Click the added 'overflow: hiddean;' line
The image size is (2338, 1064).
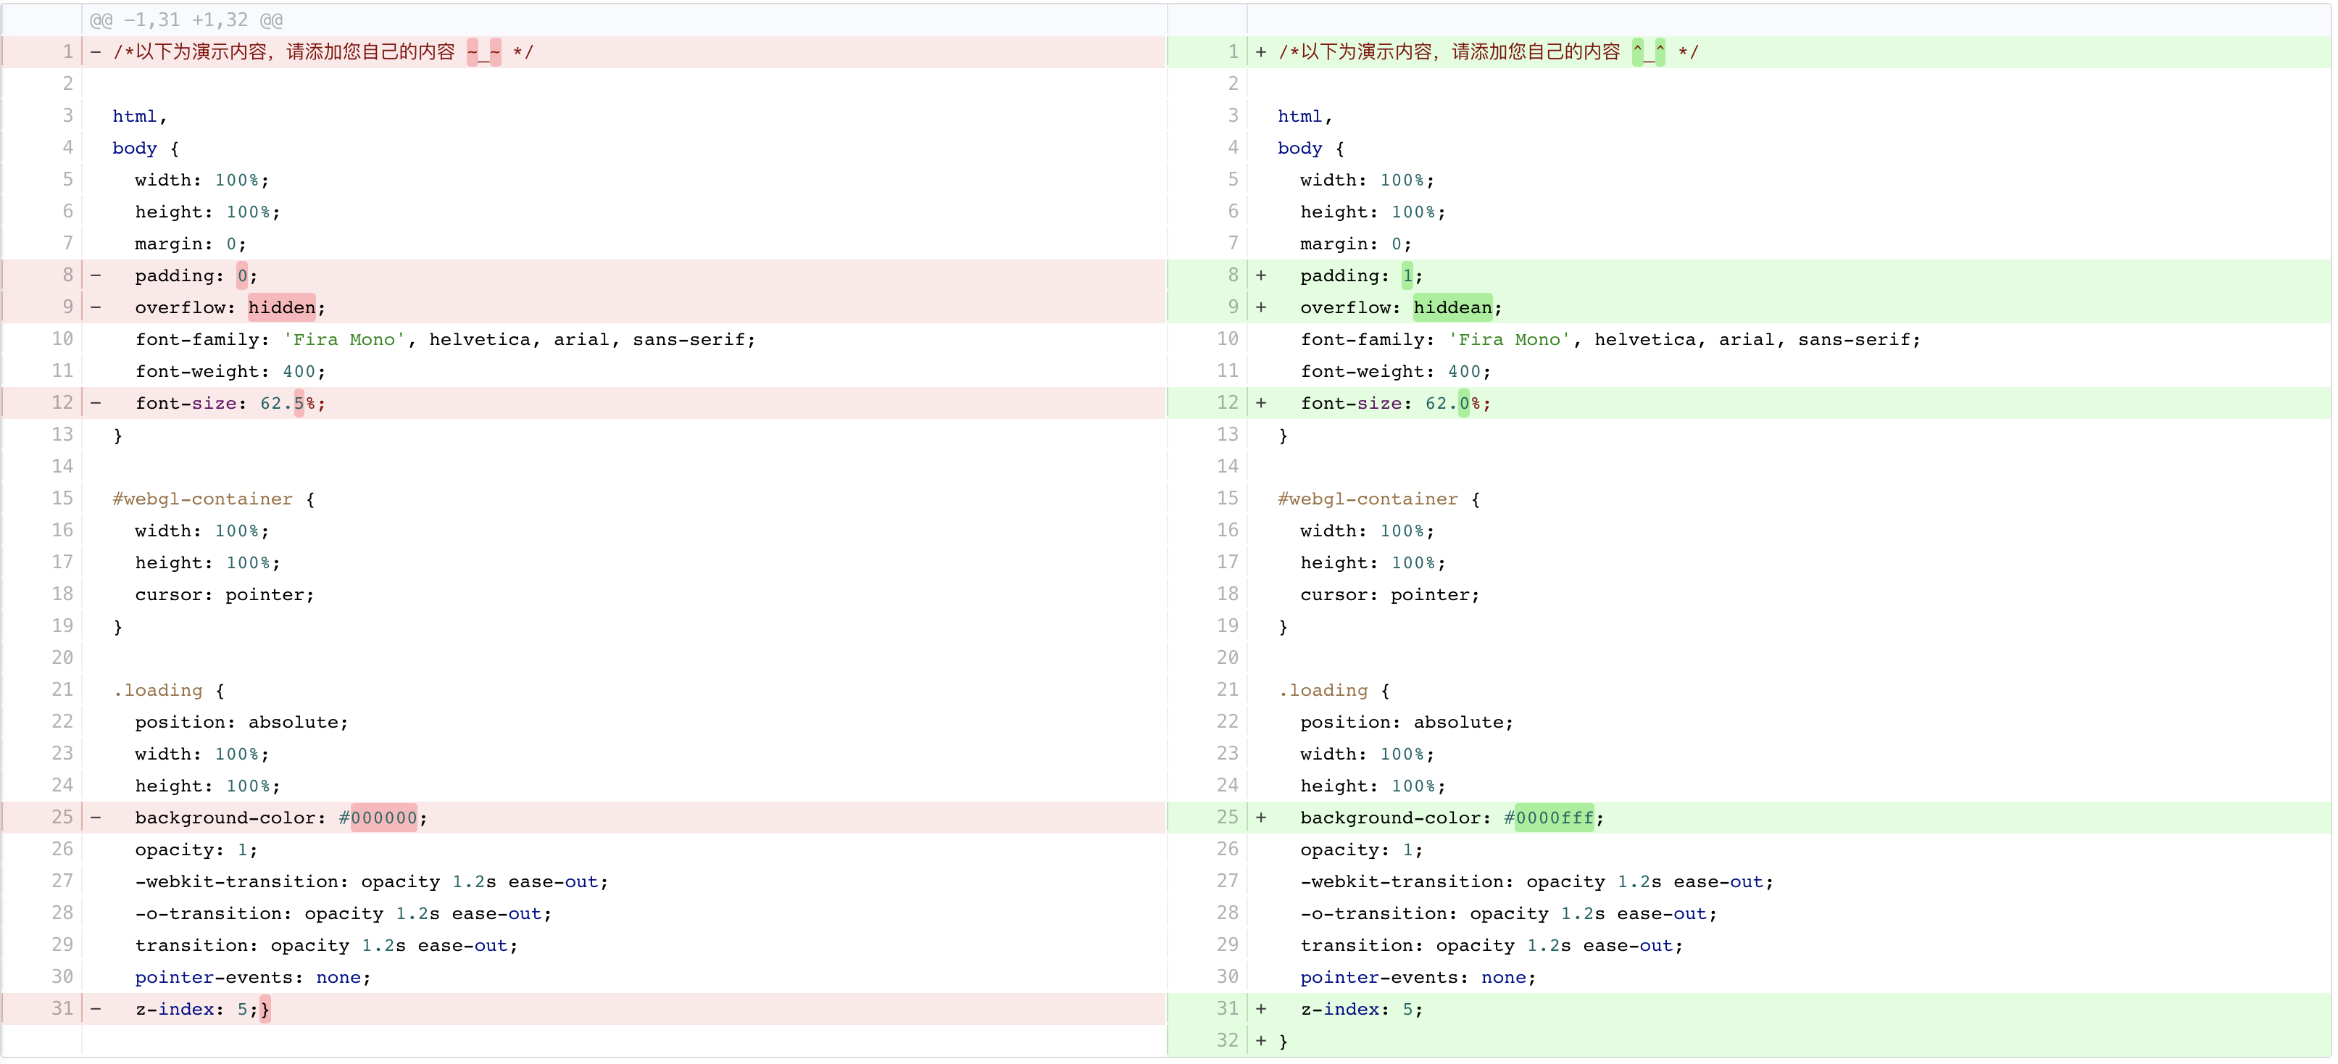(1749, 307)
